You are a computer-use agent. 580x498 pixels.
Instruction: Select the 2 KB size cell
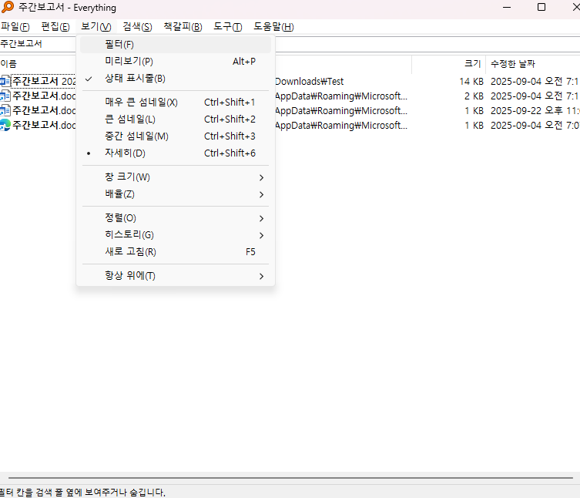[474, 96]
